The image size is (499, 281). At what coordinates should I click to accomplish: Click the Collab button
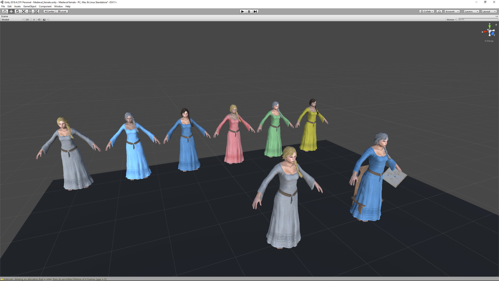pos(427,11)
